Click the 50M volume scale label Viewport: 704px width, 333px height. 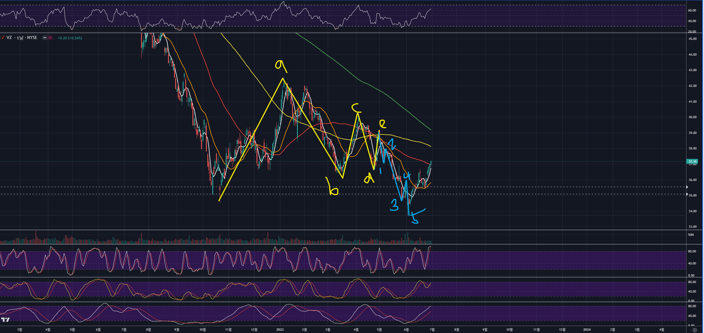tap(691, 235)
